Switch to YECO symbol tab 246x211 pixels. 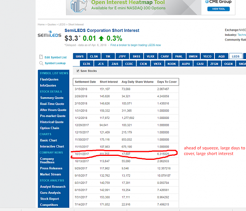[x=207, y=56]
